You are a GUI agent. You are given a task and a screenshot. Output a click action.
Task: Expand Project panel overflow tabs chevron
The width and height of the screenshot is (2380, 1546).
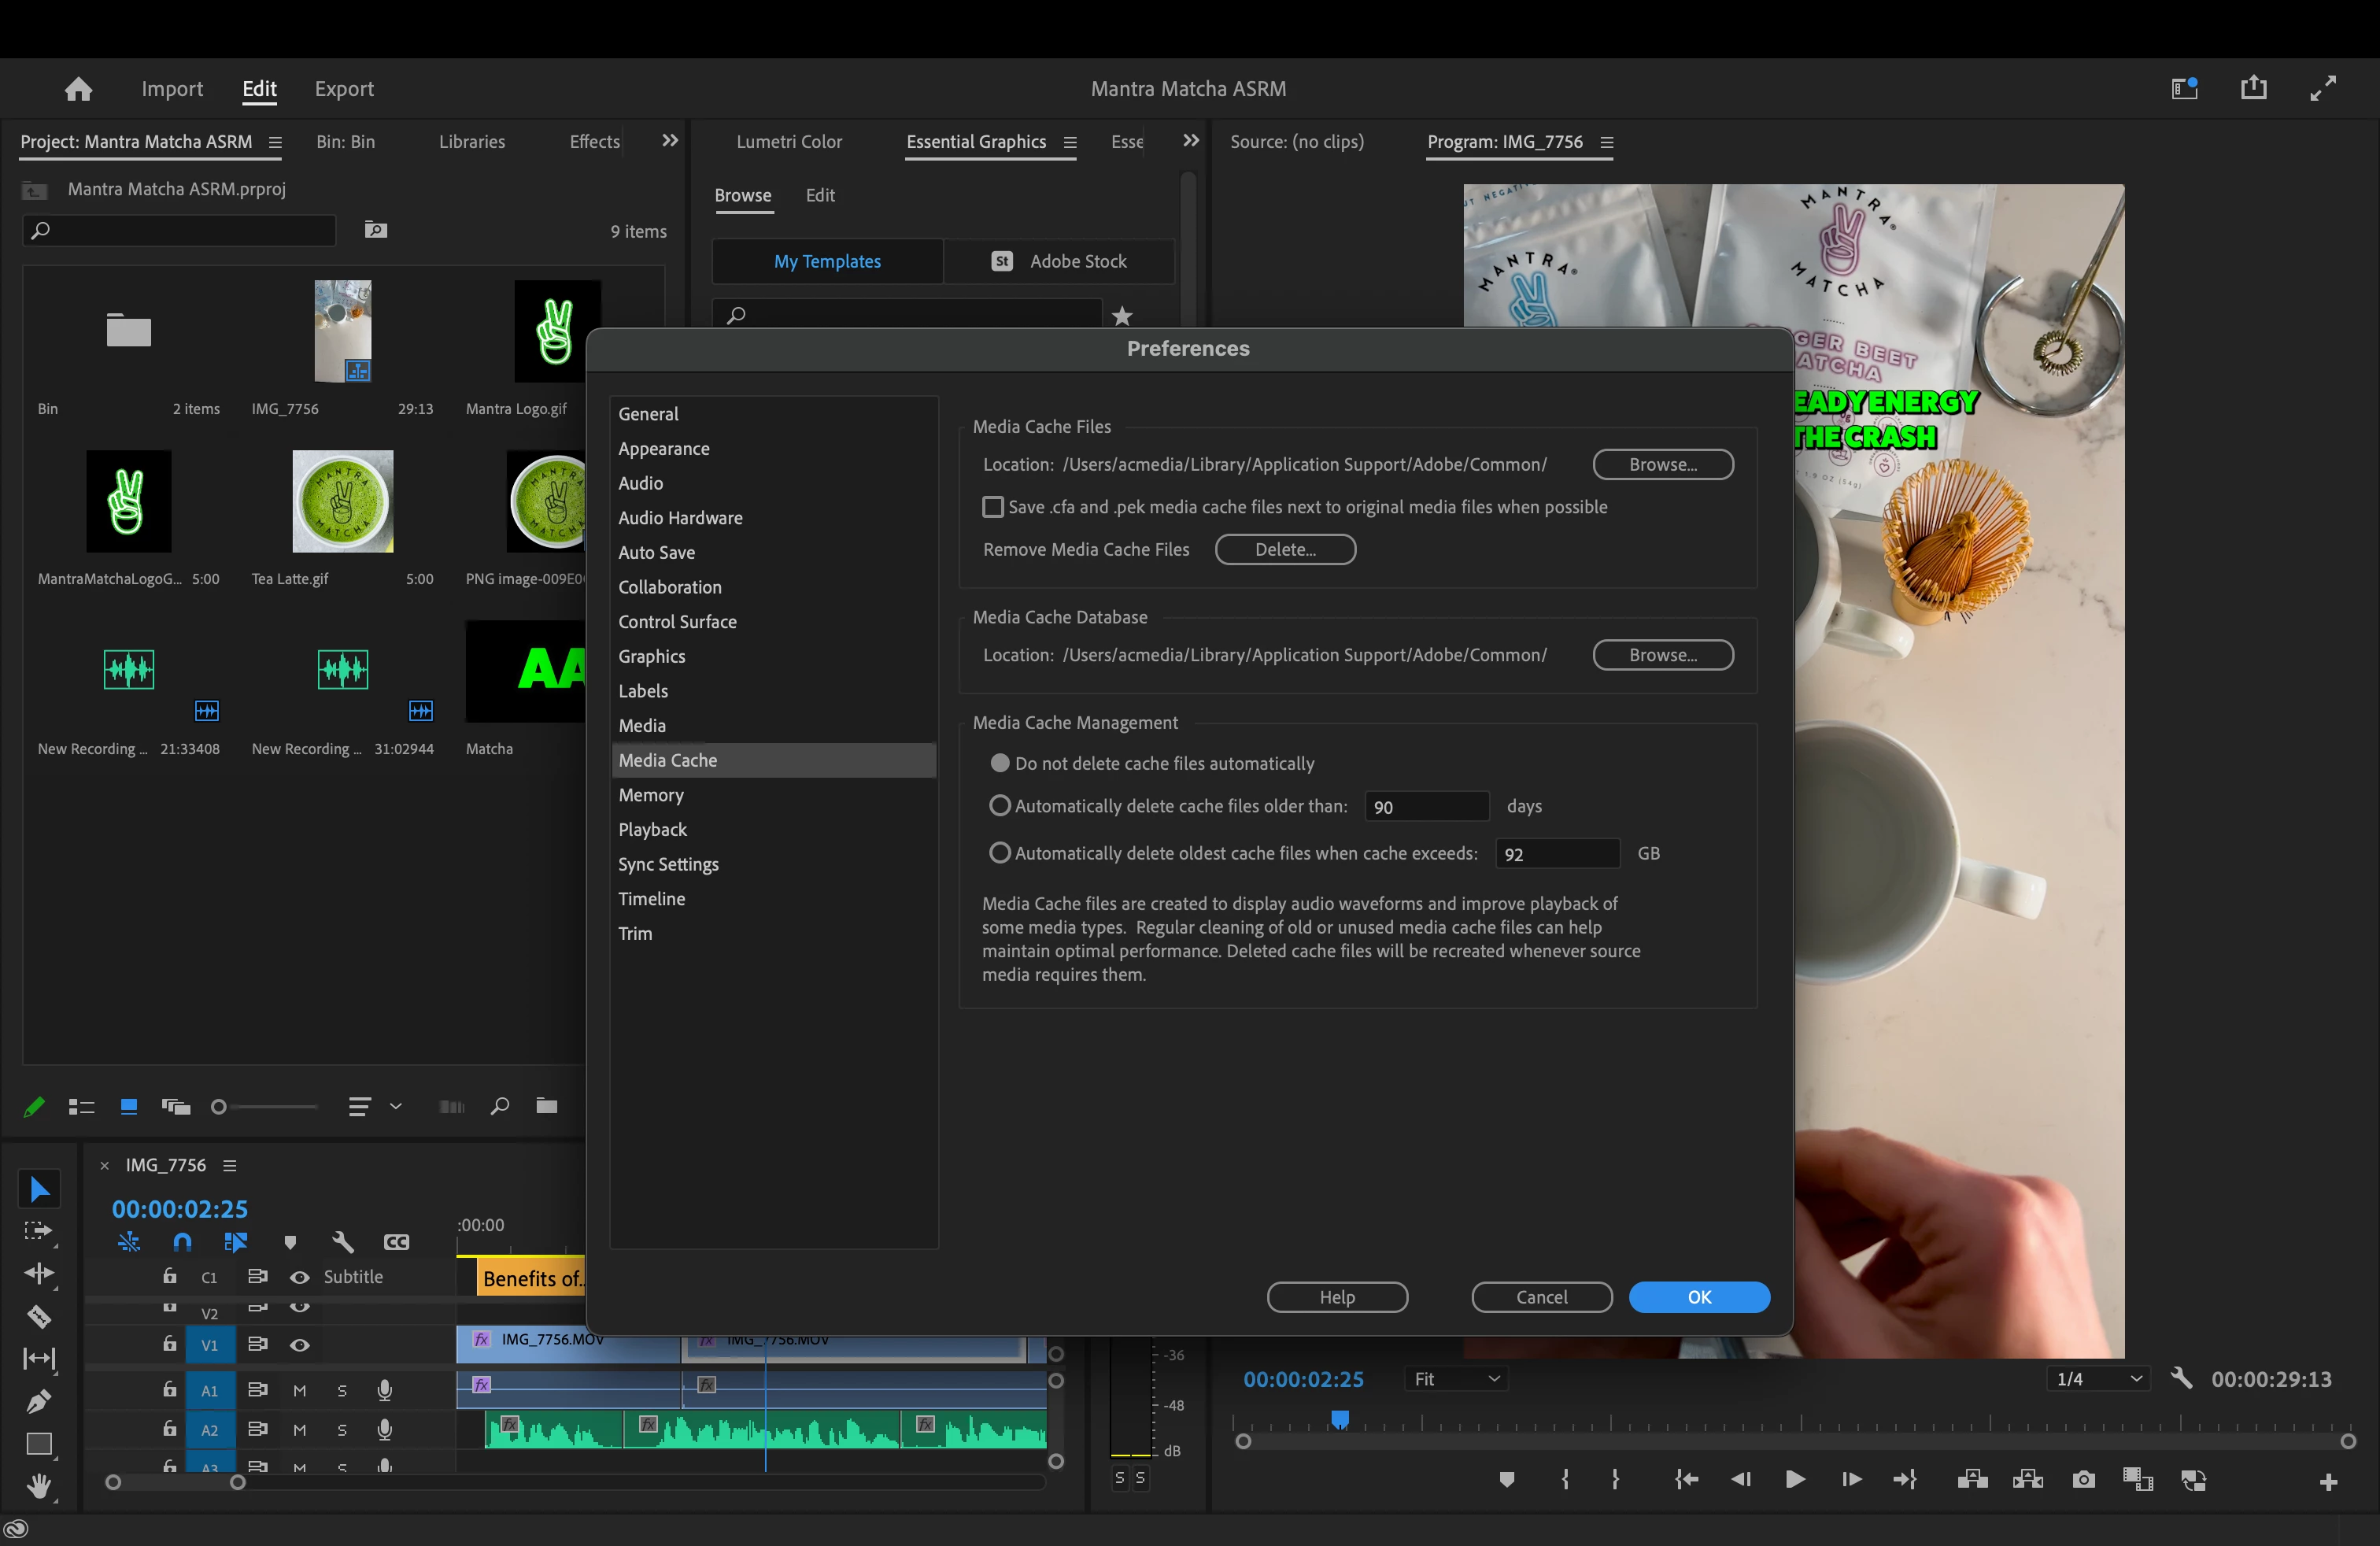coord(670,141)
